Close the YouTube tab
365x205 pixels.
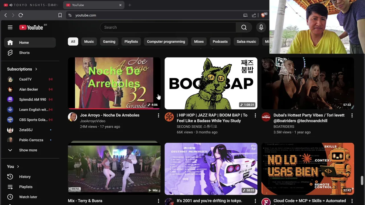120,5
